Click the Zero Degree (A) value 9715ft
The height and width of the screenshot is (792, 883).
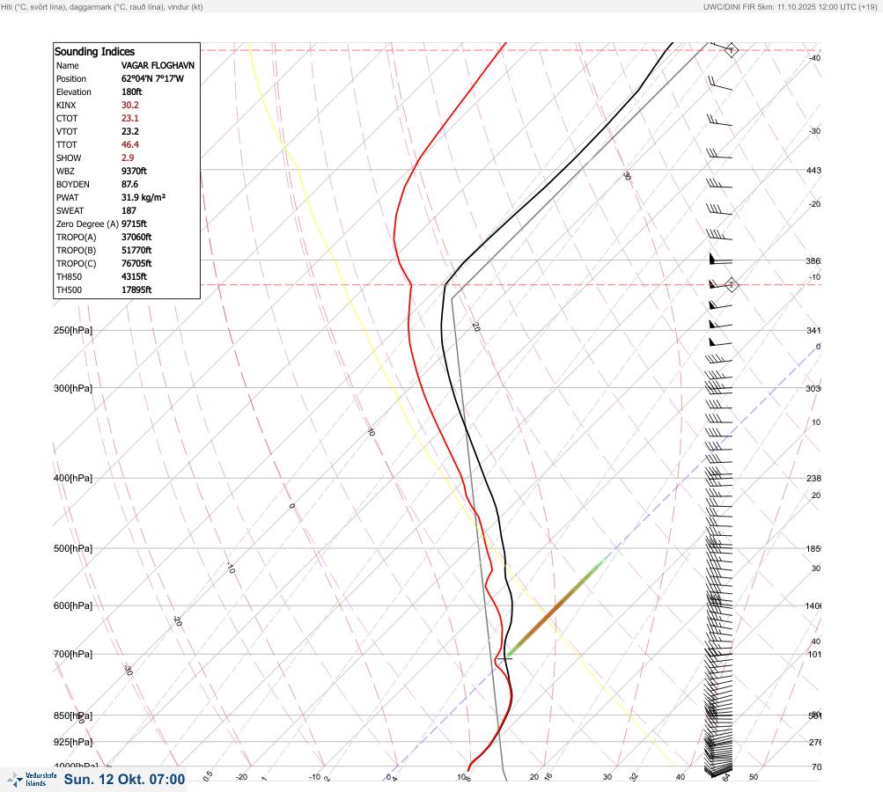(134, 224)
